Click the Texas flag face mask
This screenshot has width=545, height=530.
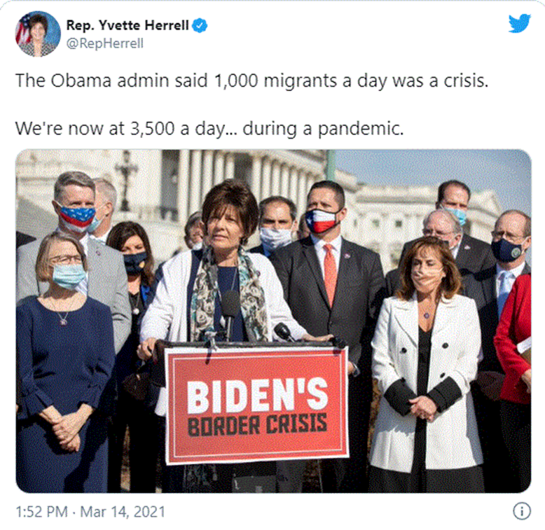[322, 221]
